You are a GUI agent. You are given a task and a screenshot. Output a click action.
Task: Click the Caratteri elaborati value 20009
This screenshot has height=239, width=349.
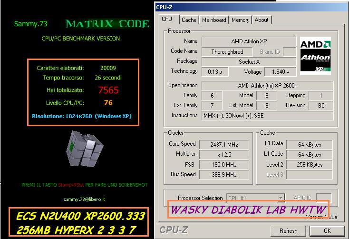(108, 68)
